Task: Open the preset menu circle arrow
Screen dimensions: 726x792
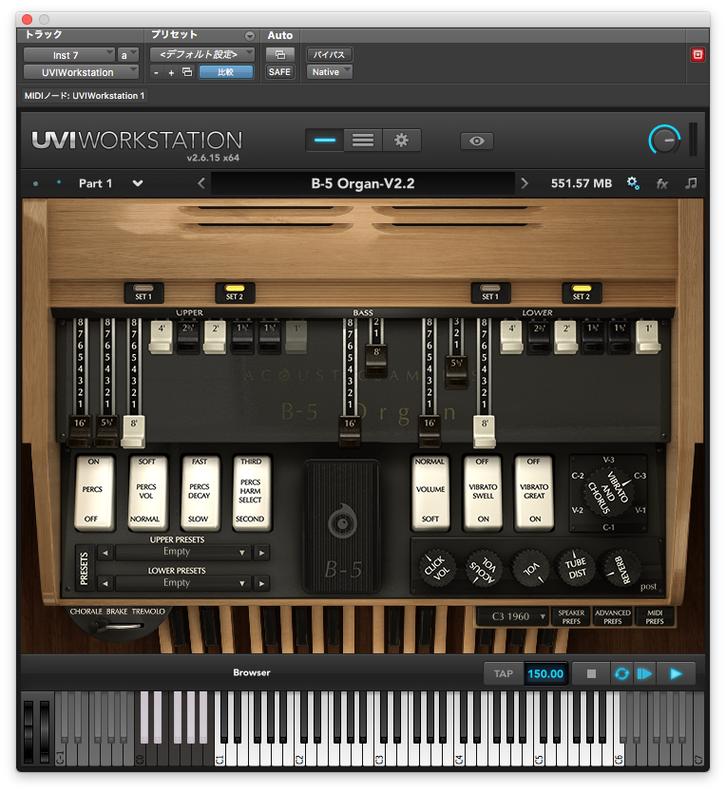Action: [250, 36]
